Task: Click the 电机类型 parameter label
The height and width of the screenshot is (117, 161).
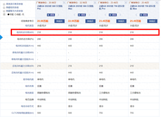Action: pyautogui.click(x=29, y=26)
